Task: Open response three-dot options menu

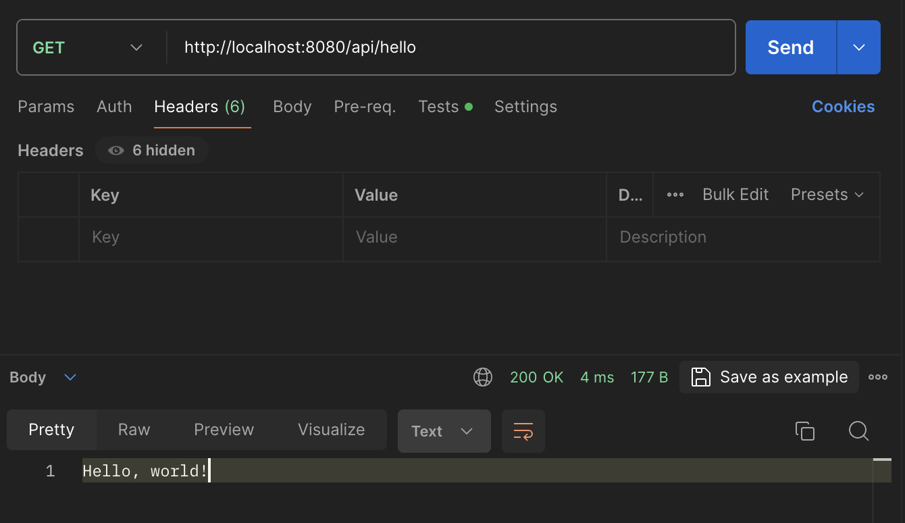Action: point(878,377)
